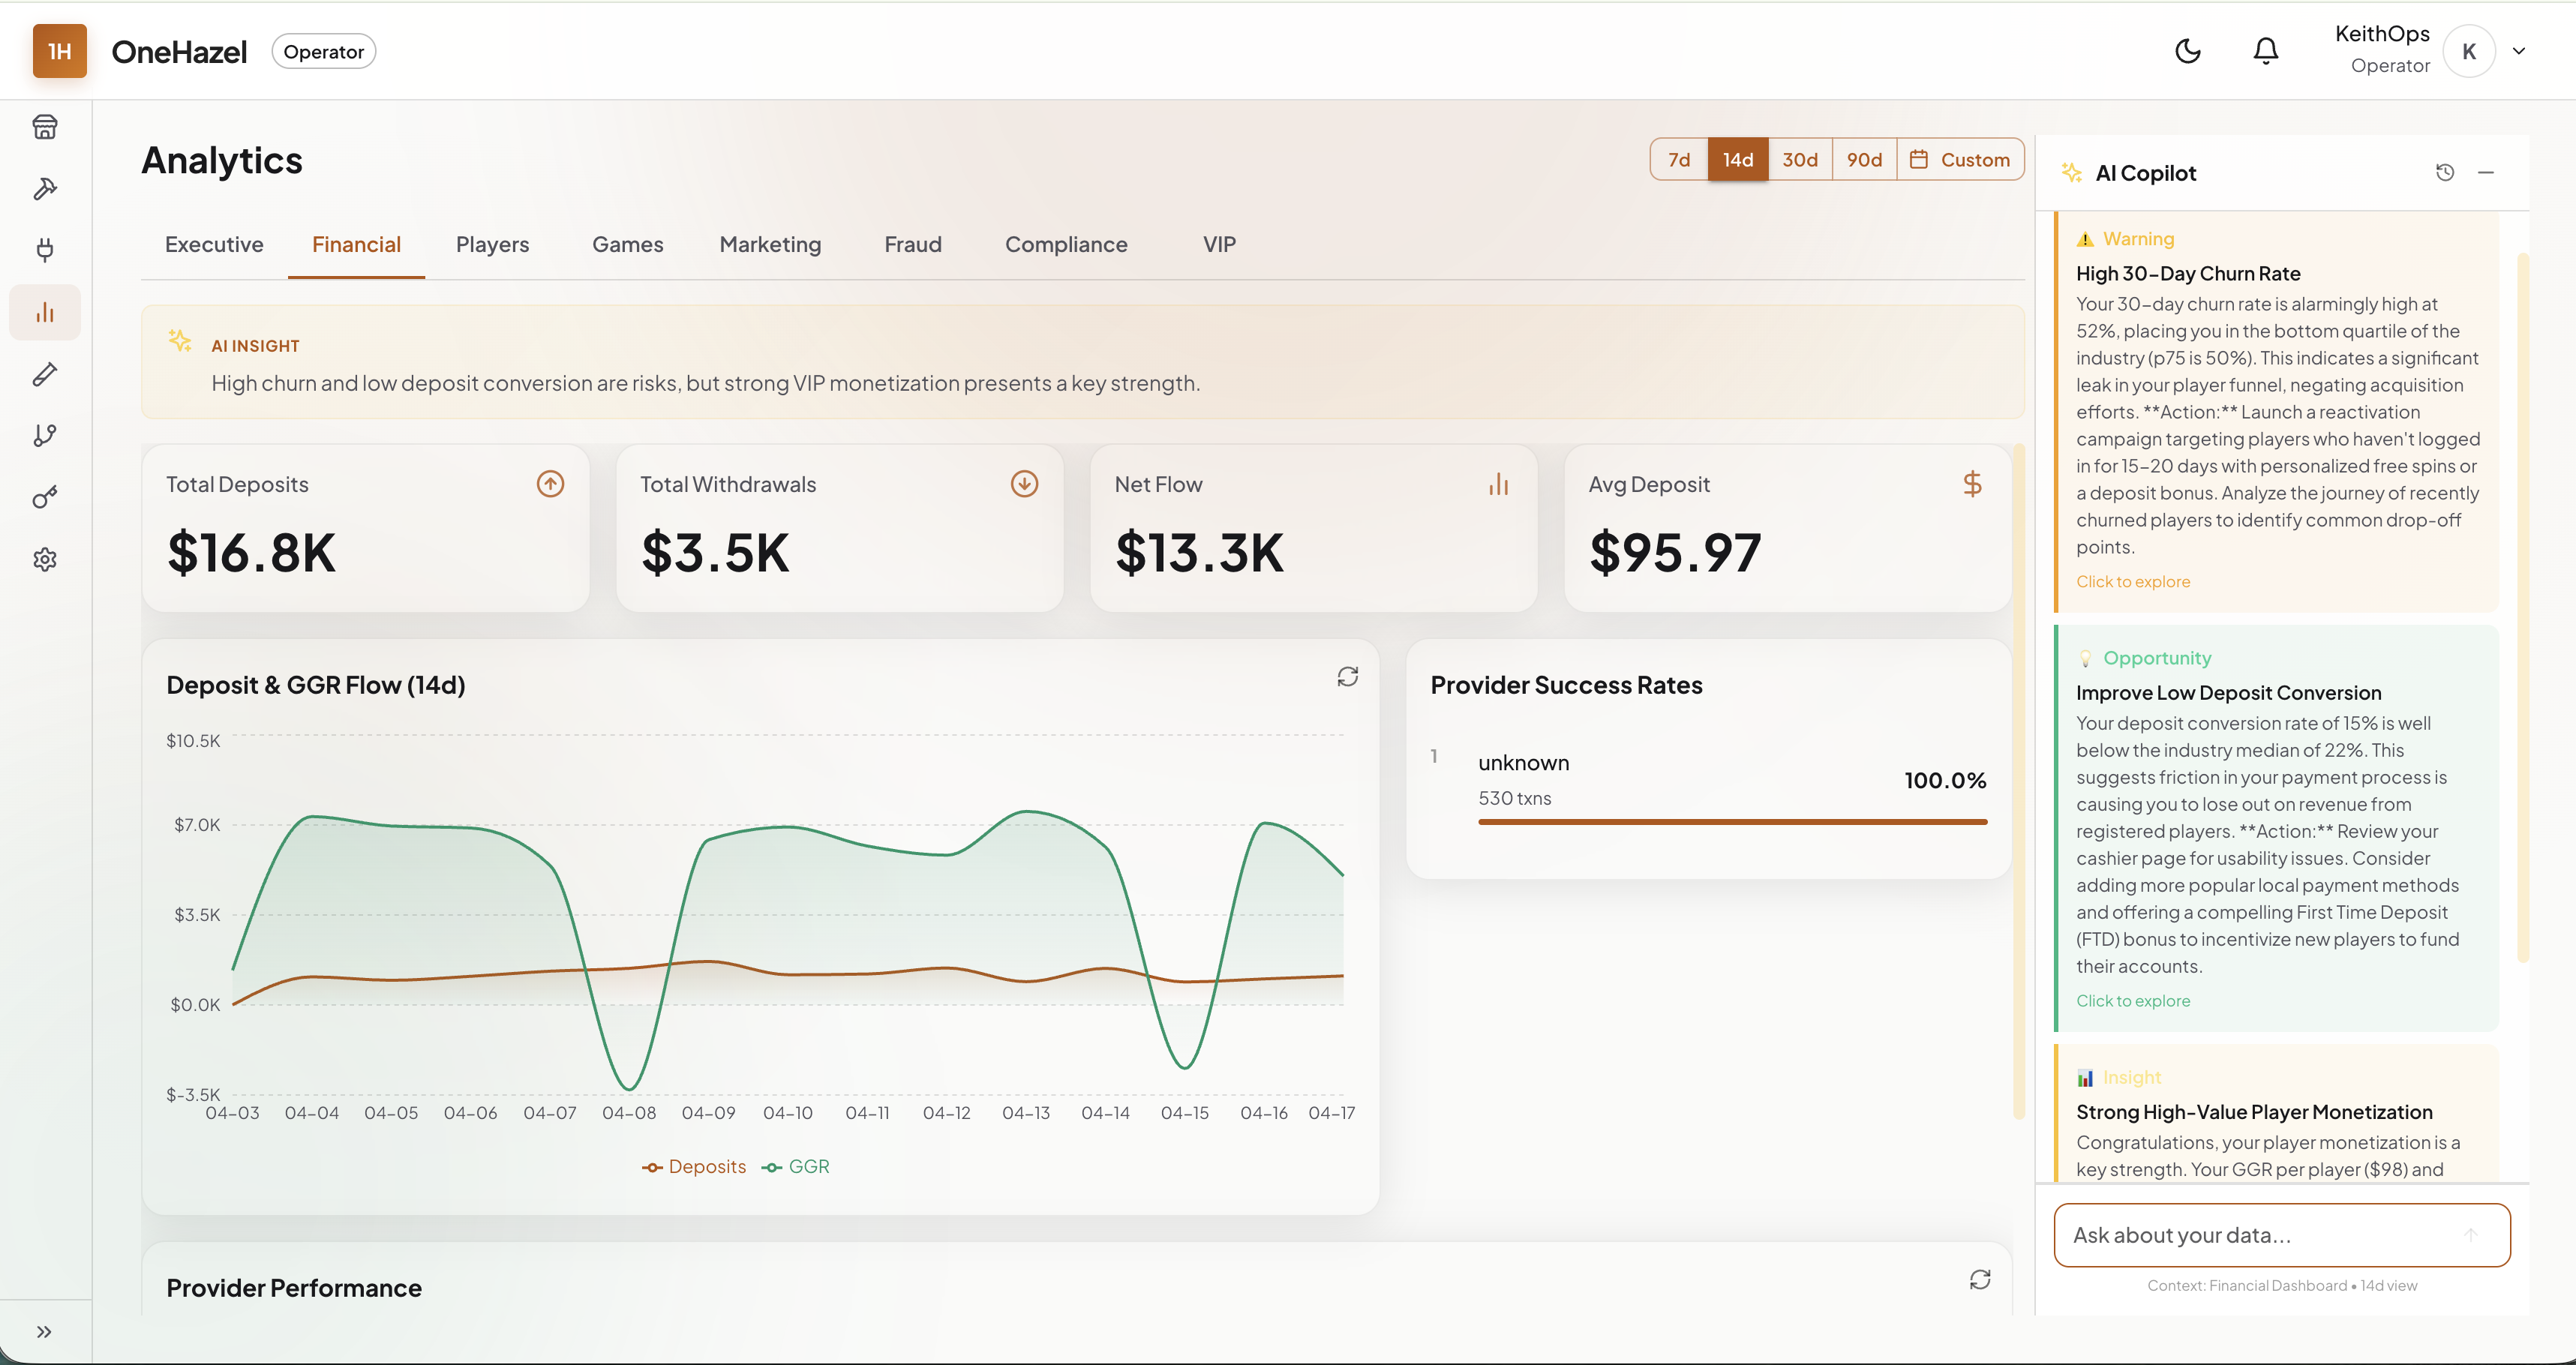Image resolution: width=2576 pixels, height=1365 pixels.
Task: Select the 7d time range
Action: [1679, 159]
